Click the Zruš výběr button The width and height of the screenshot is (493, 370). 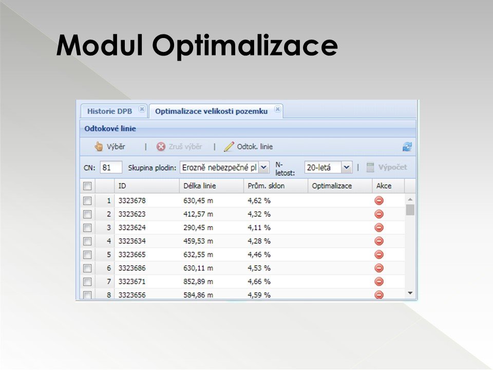179,146
